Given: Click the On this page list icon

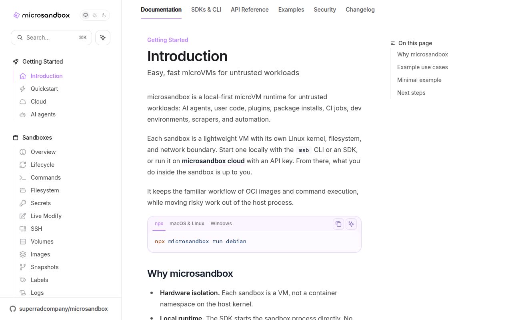Looking at the screenshot, I should pos(393,43).
